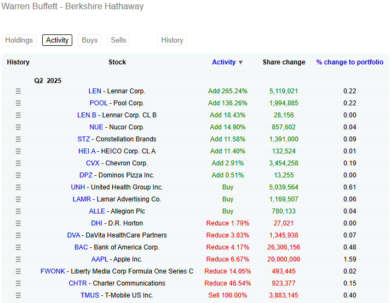The width and height of the screenshot is (391, 303).
Task: Open the CVX ticker link
Action: 93,163
